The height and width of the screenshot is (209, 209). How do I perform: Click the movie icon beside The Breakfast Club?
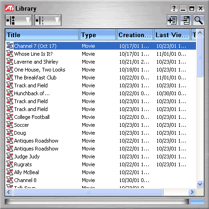pyautogui.click(x=10, y=78)
